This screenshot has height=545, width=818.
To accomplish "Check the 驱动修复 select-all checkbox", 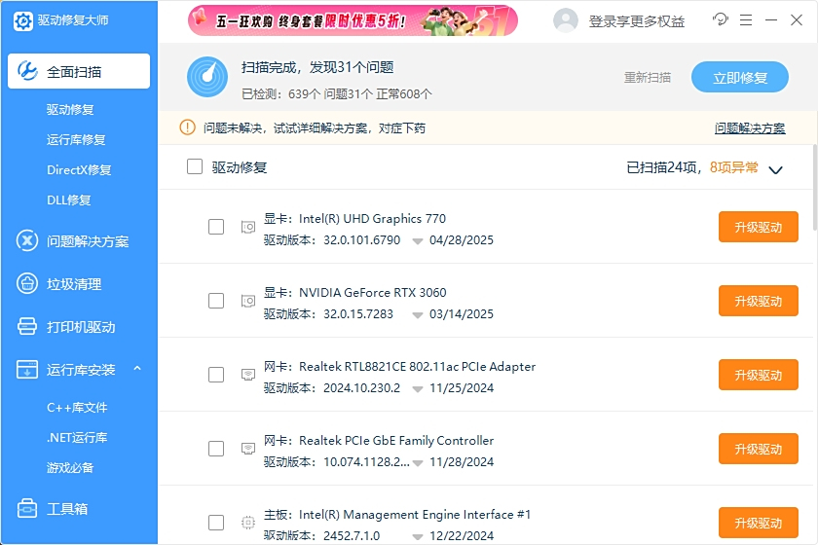I will point(195,167).
